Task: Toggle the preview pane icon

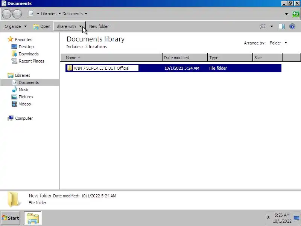Action: click(281, 26)
